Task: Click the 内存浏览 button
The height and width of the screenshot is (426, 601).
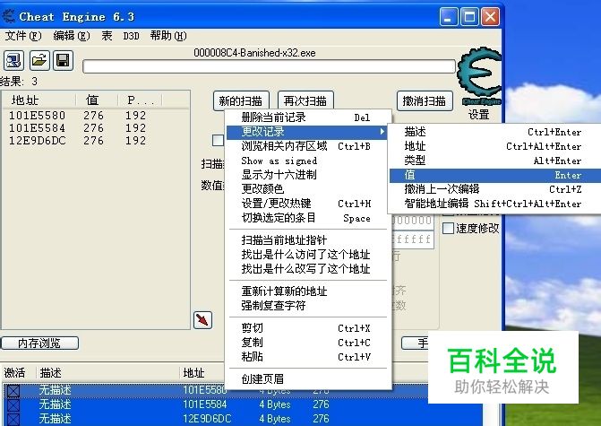Action: pos(39,343)
